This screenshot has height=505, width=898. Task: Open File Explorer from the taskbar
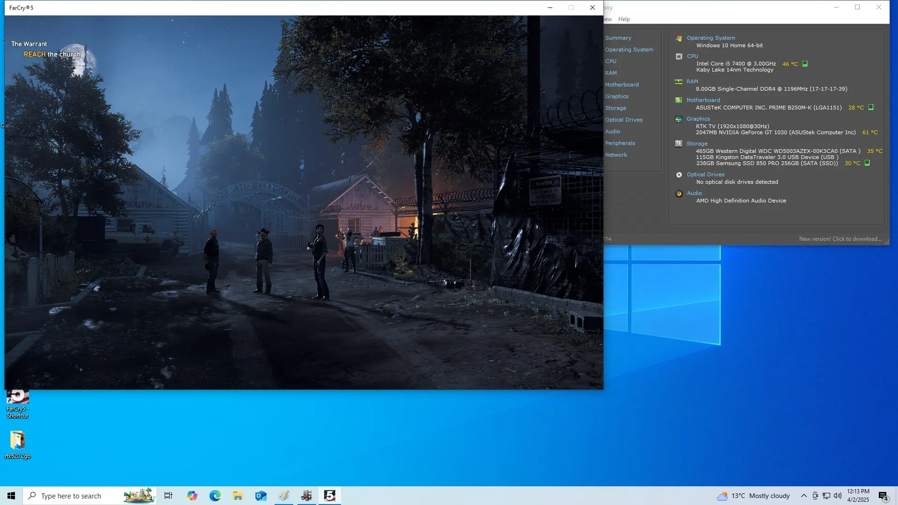[x=238, y=496]
